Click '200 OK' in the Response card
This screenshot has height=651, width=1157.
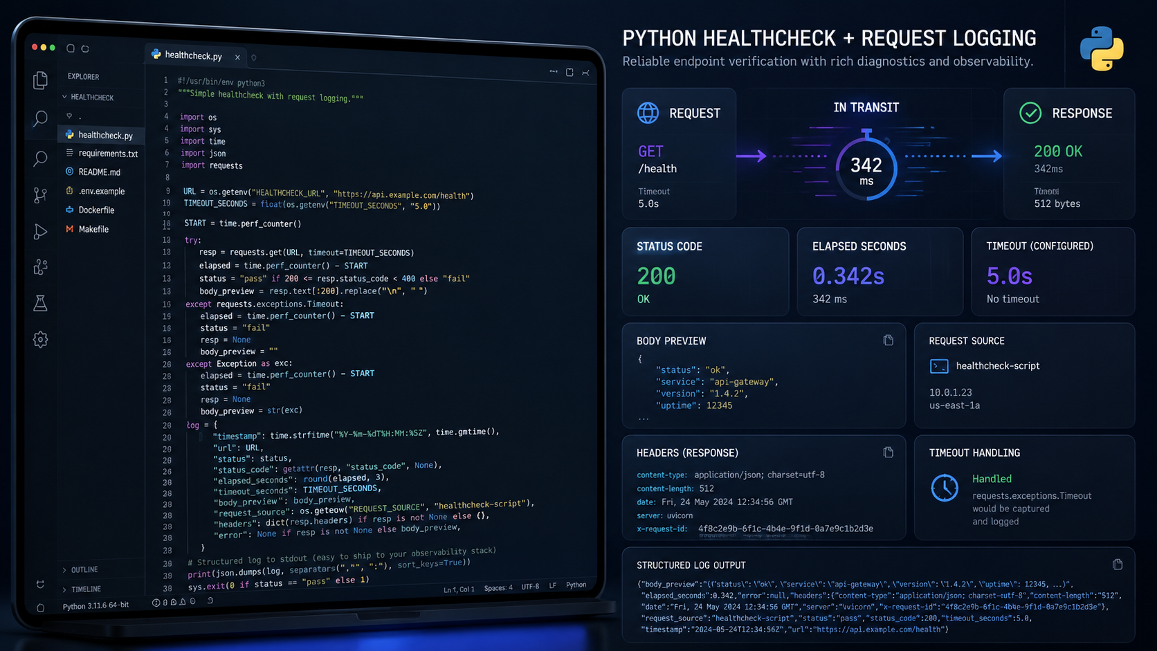pos(1058,152)
